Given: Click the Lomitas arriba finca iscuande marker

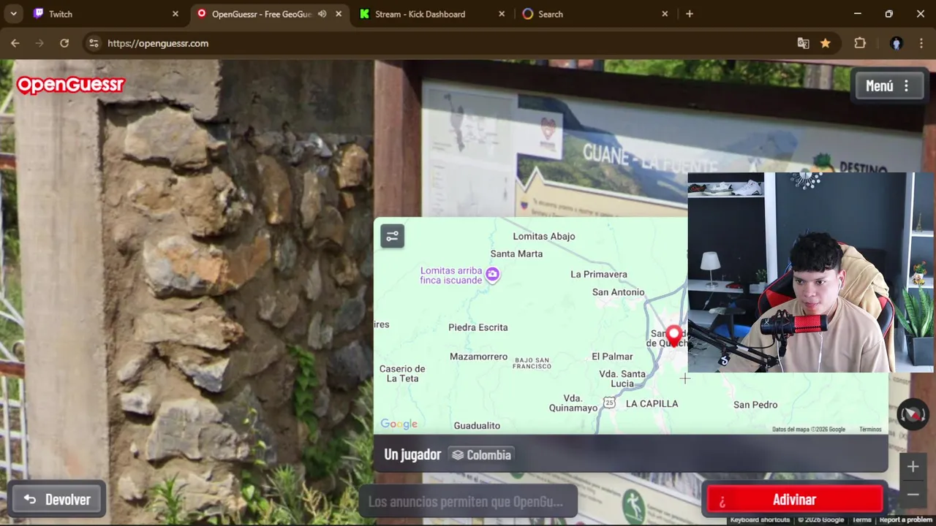Looking at the screenshot, I should [x=492, y=275].
